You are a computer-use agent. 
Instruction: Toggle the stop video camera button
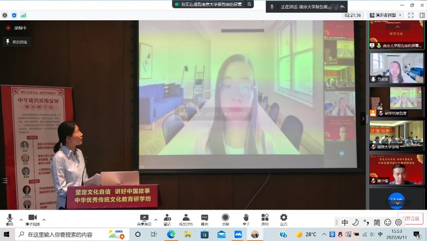click(x=32, y=219)
